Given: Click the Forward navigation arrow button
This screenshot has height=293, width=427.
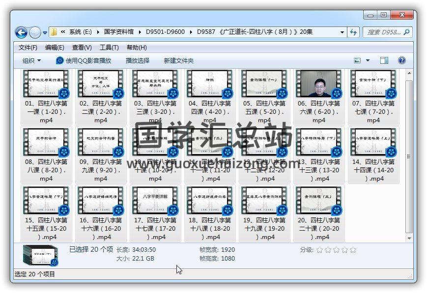Looking at the screenshot, I should click(35, 32).
